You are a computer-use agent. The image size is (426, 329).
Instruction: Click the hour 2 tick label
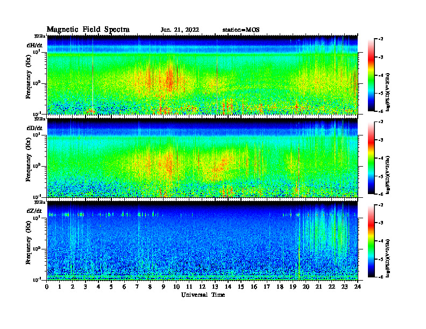tap(73, 287)
